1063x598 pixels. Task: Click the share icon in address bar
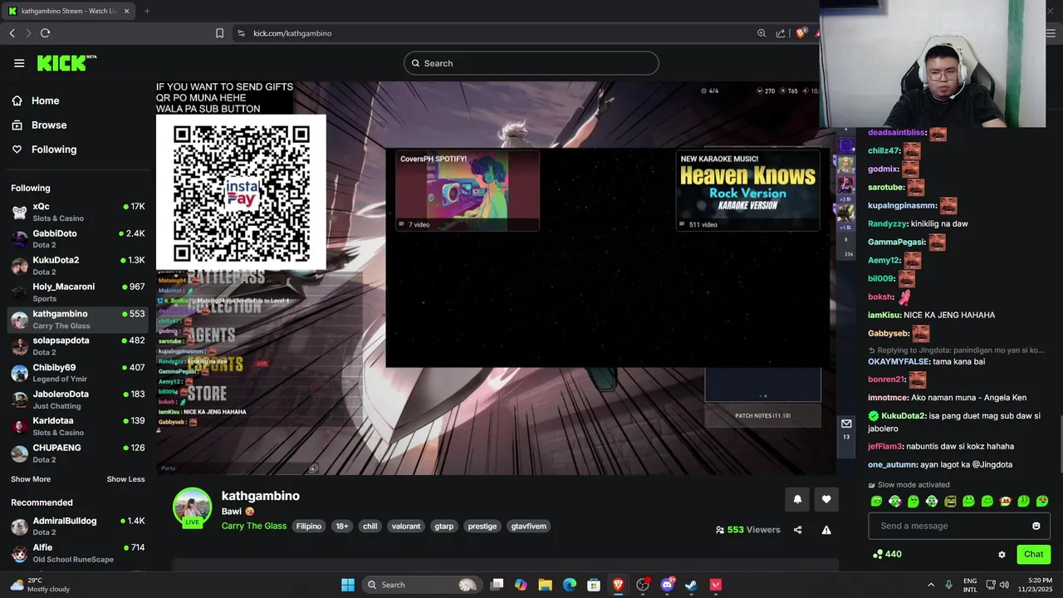click(781, 33)
